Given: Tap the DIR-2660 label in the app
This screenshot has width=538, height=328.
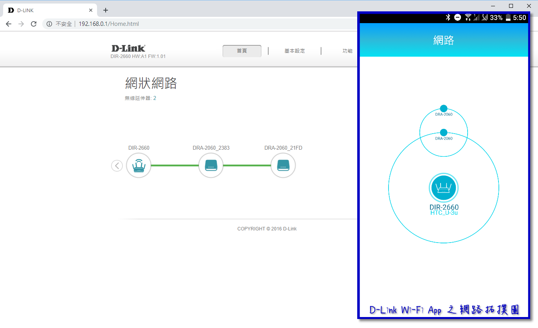Looking at the screenshot, I should click(x=444, y=207).
